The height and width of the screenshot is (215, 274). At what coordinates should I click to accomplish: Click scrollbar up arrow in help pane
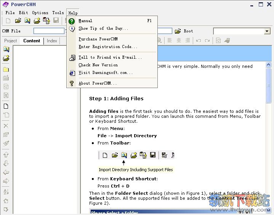coord(268,65)
